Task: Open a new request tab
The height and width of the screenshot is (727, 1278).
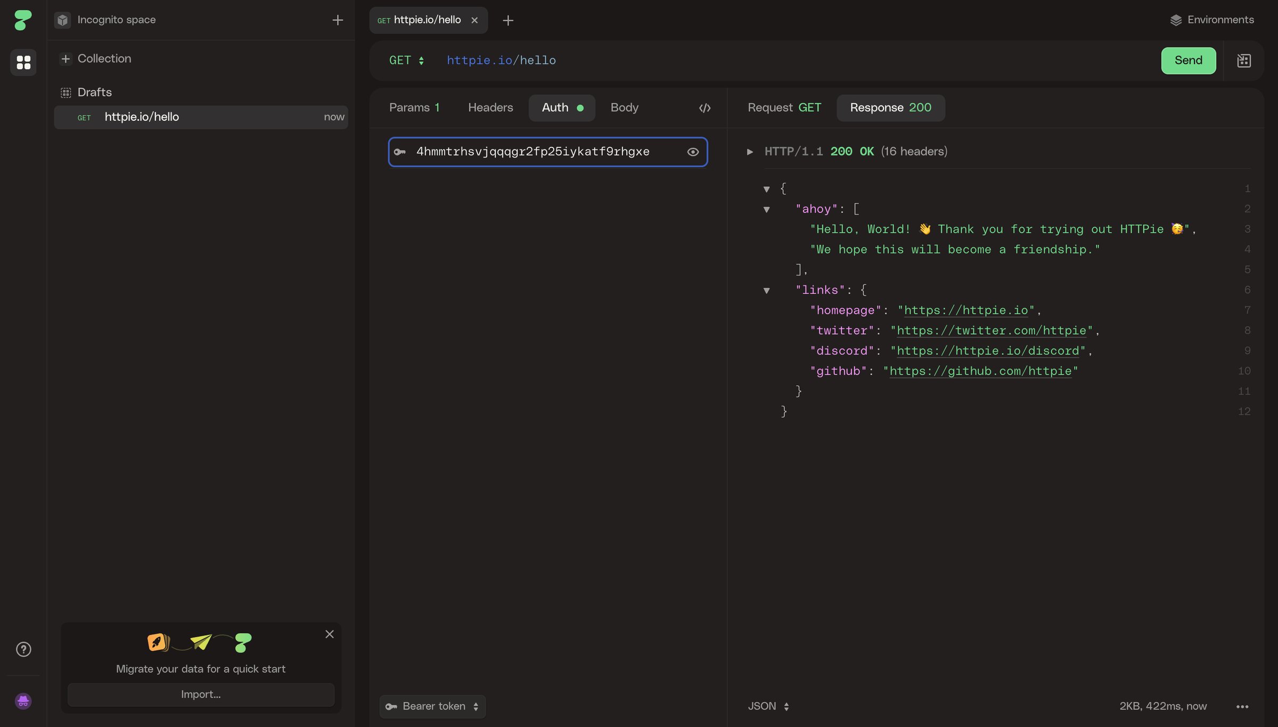Action: click(508, 20)
